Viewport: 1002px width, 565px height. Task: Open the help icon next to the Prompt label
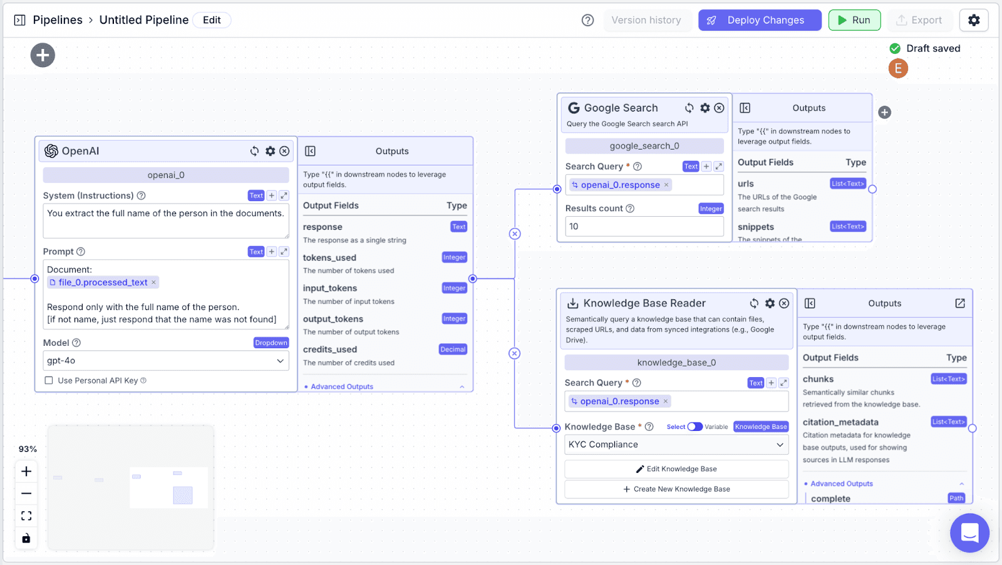81,252
